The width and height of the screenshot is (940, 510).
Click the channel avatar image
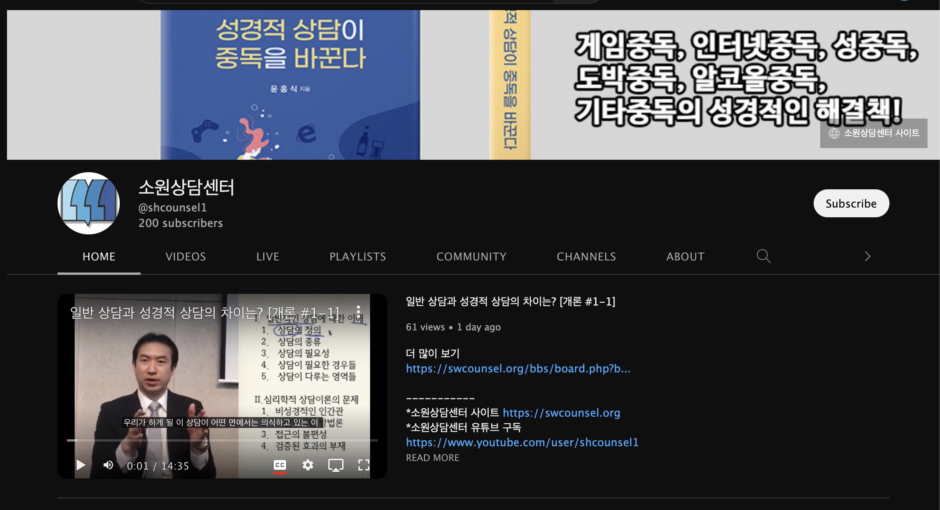coord(89,203)
